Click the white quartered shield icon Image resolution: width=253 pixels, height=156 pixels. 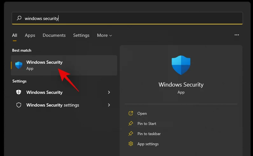pyautogui.click(x=19, y=92)
